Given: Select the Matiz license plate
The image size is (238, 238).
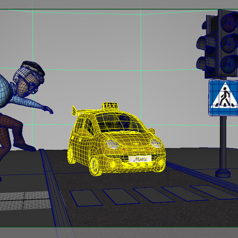Looking at the screenshot, I should (x=140, y=159).
